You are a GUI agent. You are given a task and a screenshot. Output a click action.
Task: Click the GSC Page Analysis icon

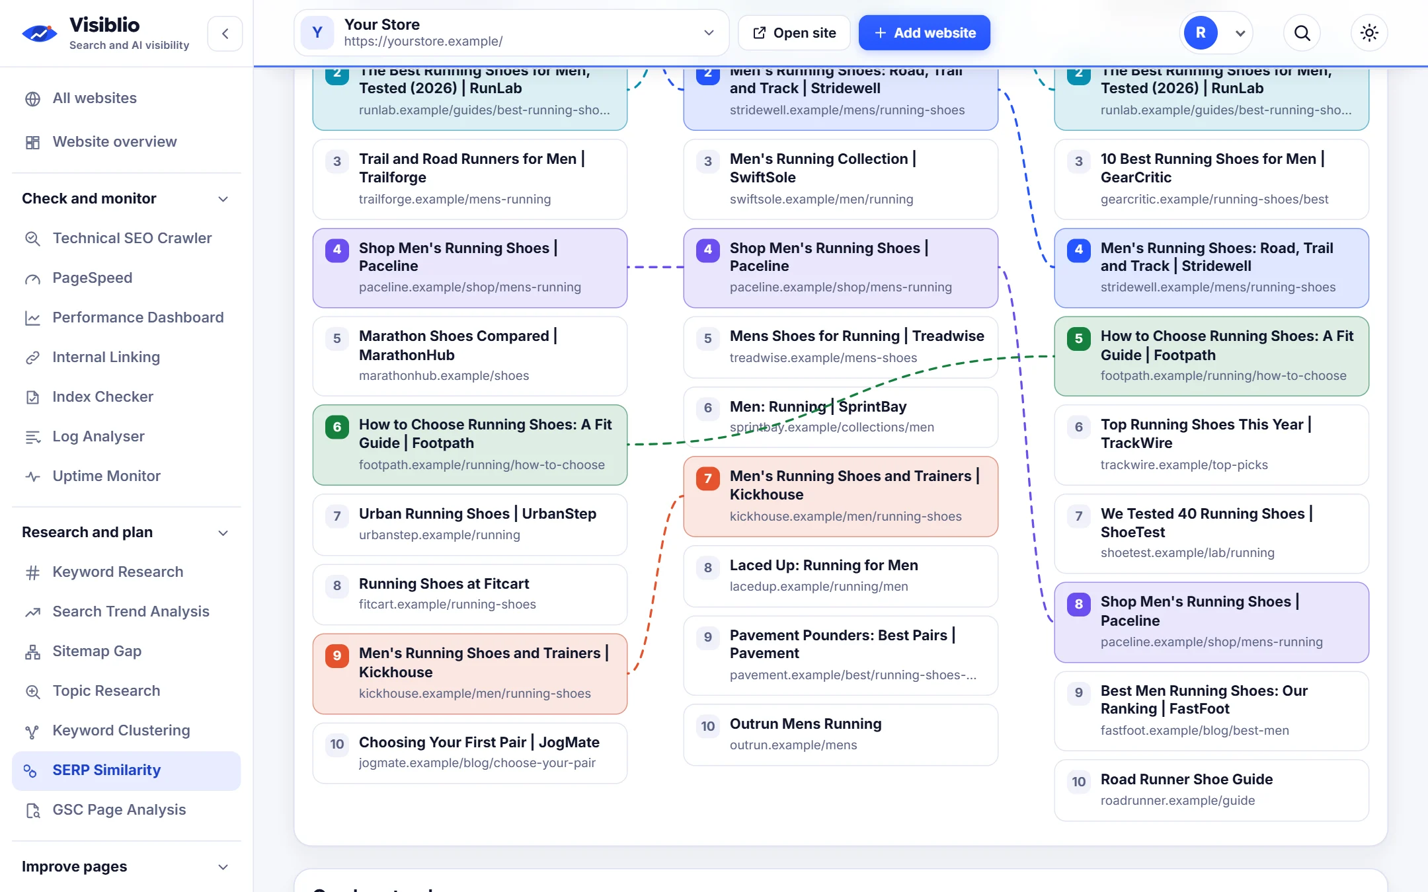32,811
